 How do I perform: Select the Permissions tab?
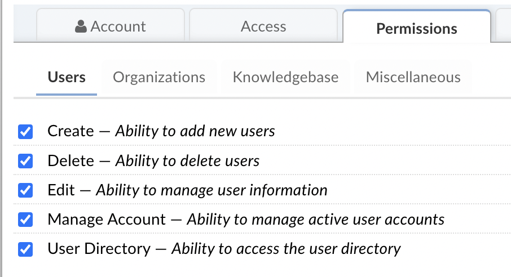click(416, 28)
